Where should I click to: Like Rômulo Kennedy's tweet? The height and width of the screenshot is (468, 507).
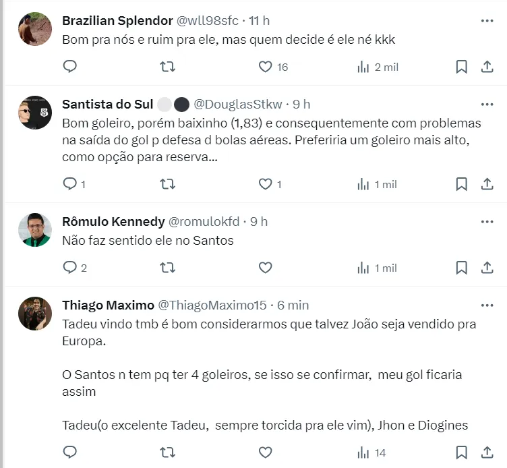click(x=266, y=268)
